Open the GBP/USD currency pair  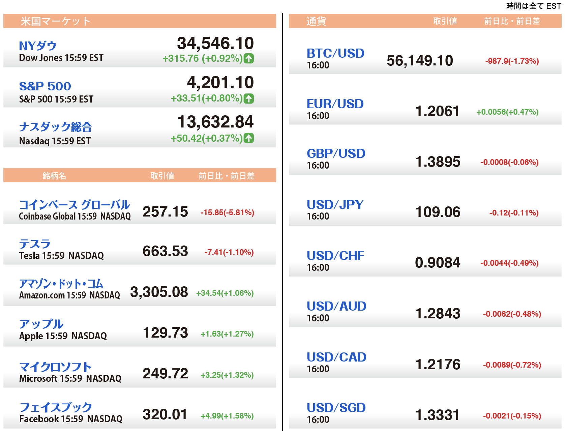336,154
